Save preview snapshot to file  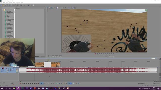[75, 8]
